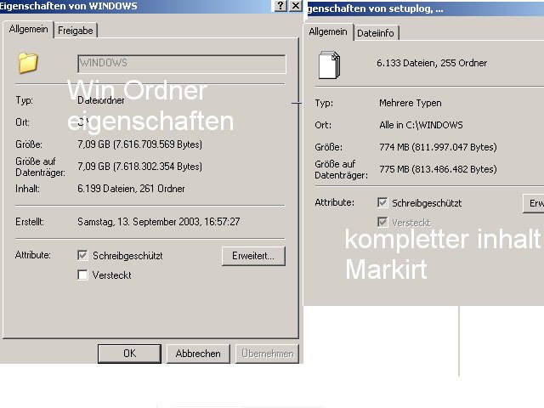Close the Eigenschaften von WINDOWS dialog
Screen dimensions: 544x408
pos(296,6)
